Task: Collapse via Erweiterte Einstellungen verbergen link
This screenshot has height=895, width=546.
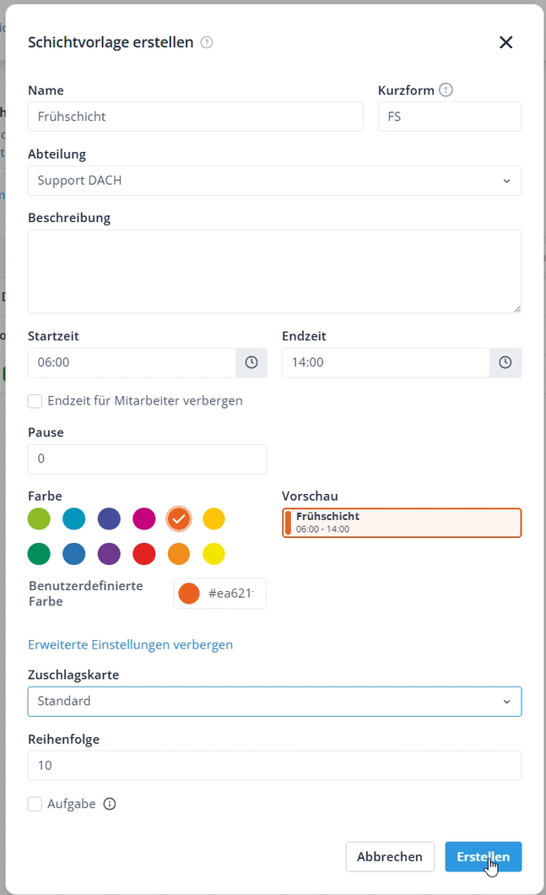Action: [x=131, y=644]
